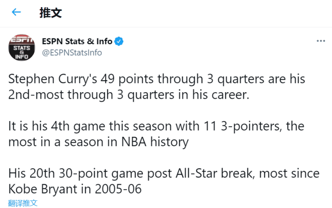Open the @ESPNStatsInfo handle link
Screen dimensions: 332x208
tap(72, 53)
